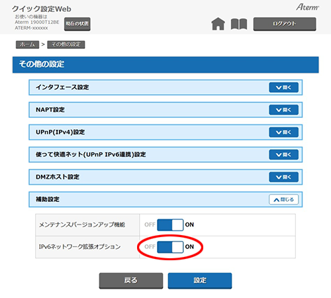
Task: Click the ログアウト button
Action: tap(285, 24)
